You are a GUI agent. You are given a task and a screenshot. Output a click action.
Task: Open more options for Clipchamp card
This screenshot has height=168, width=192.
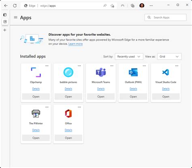coord(47,66)
